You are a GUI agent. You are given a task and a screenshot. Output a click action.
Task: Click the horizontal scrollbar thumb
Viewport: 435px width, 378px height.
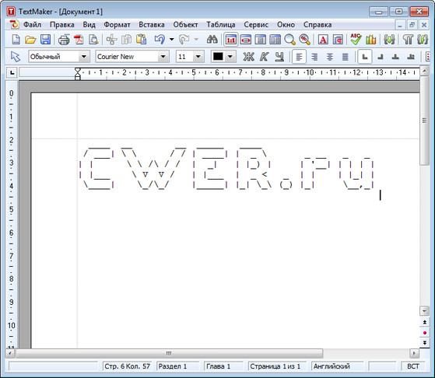click(169, 354)
